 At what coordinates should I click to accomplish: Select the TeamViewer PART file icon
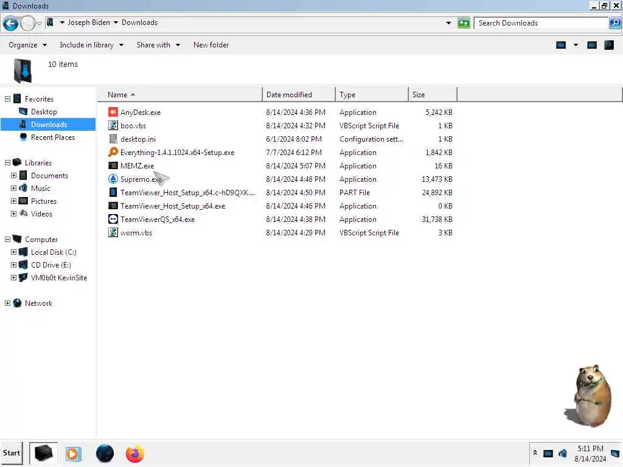[113, 192]
